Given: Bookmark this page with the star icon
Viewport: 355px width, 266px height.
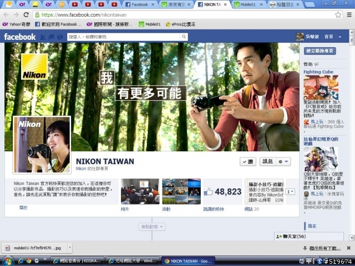Looking at the screenshot, I should point(338,15).
